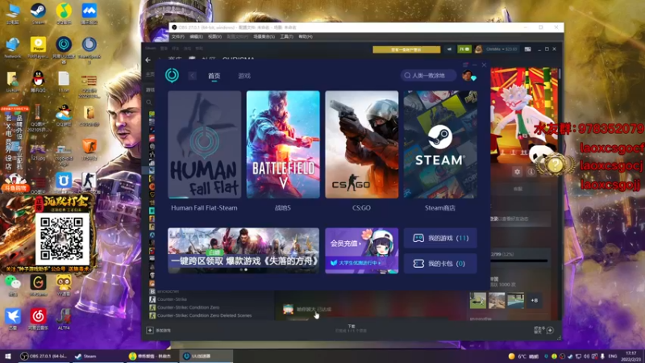Open the user avatar in UU accelerator
This screenshot has width=645, height=363.
click(468, 75)
